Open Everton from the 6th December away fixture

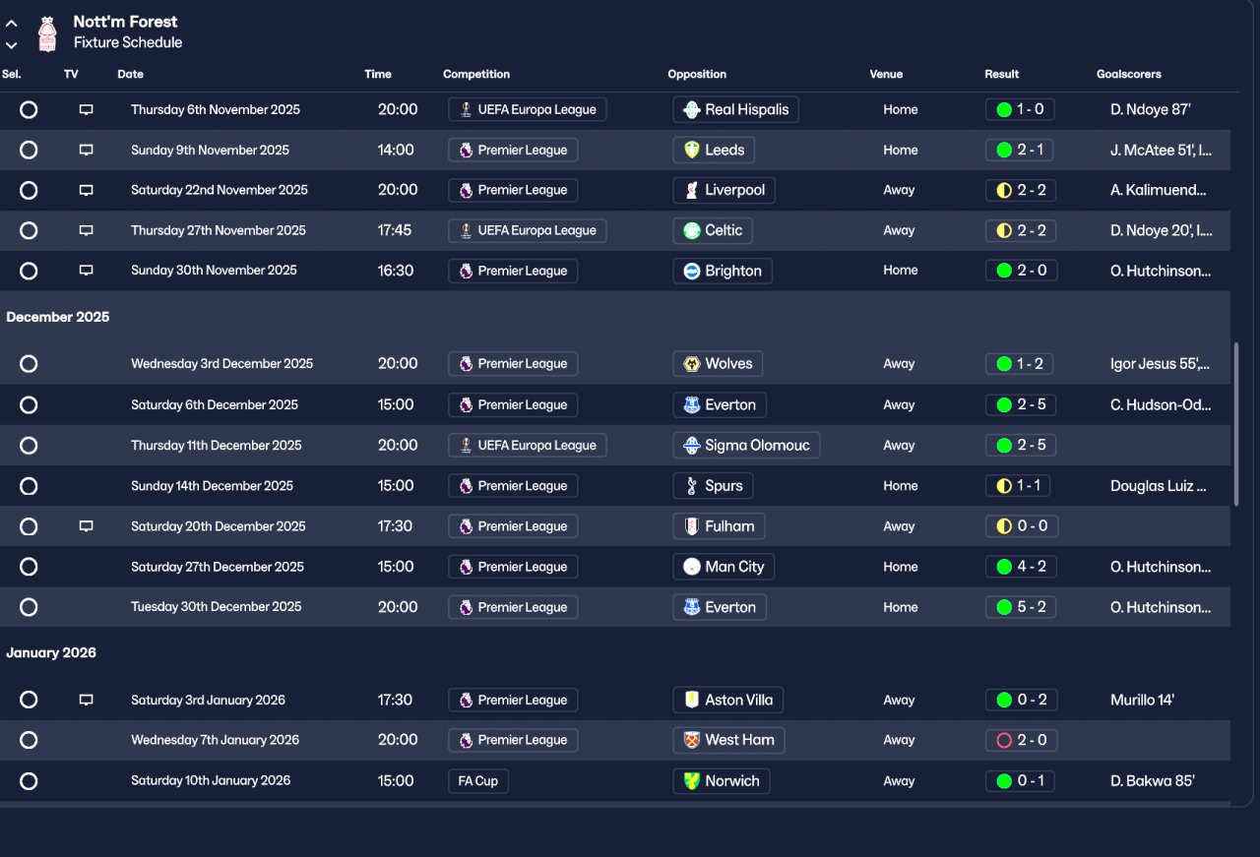point(720,405)
